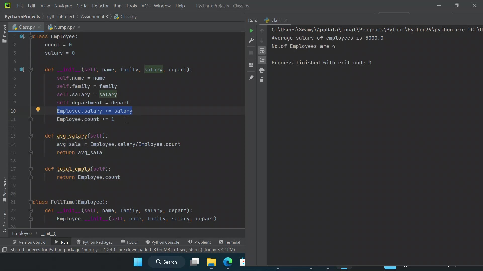The image size is (483, 271).
Task: Clear all console output with trash icon
Action: click(262, 80)
